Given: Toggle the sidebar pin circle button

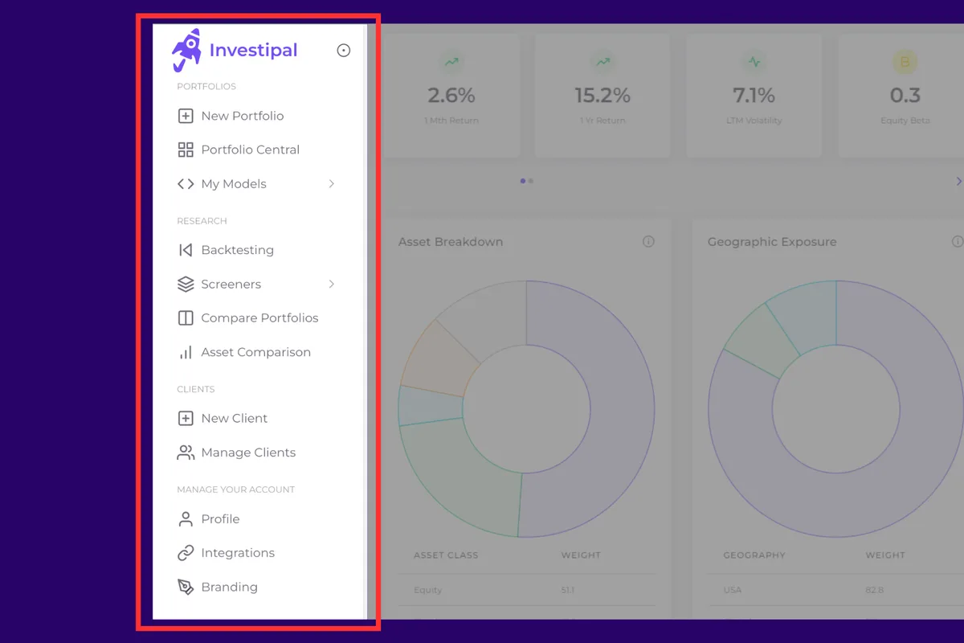Looking at the screenshot, I should point(343,51).
